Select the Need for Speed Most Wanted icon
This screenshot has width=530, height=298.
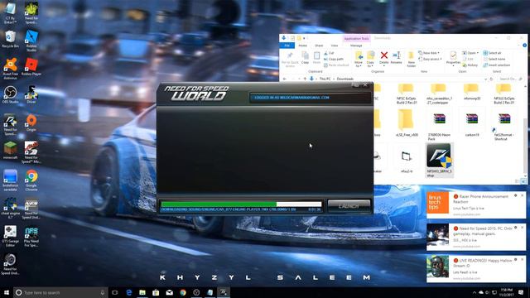31,152
